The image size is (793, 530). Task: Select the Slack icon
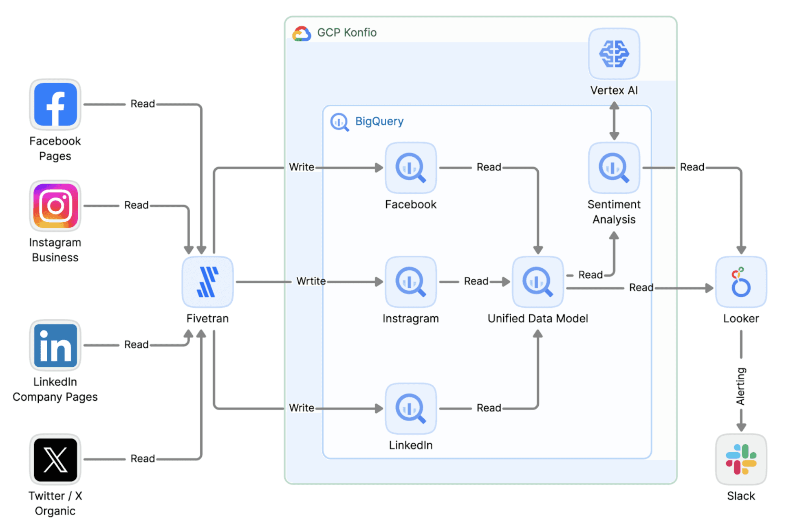click(740, 459)
